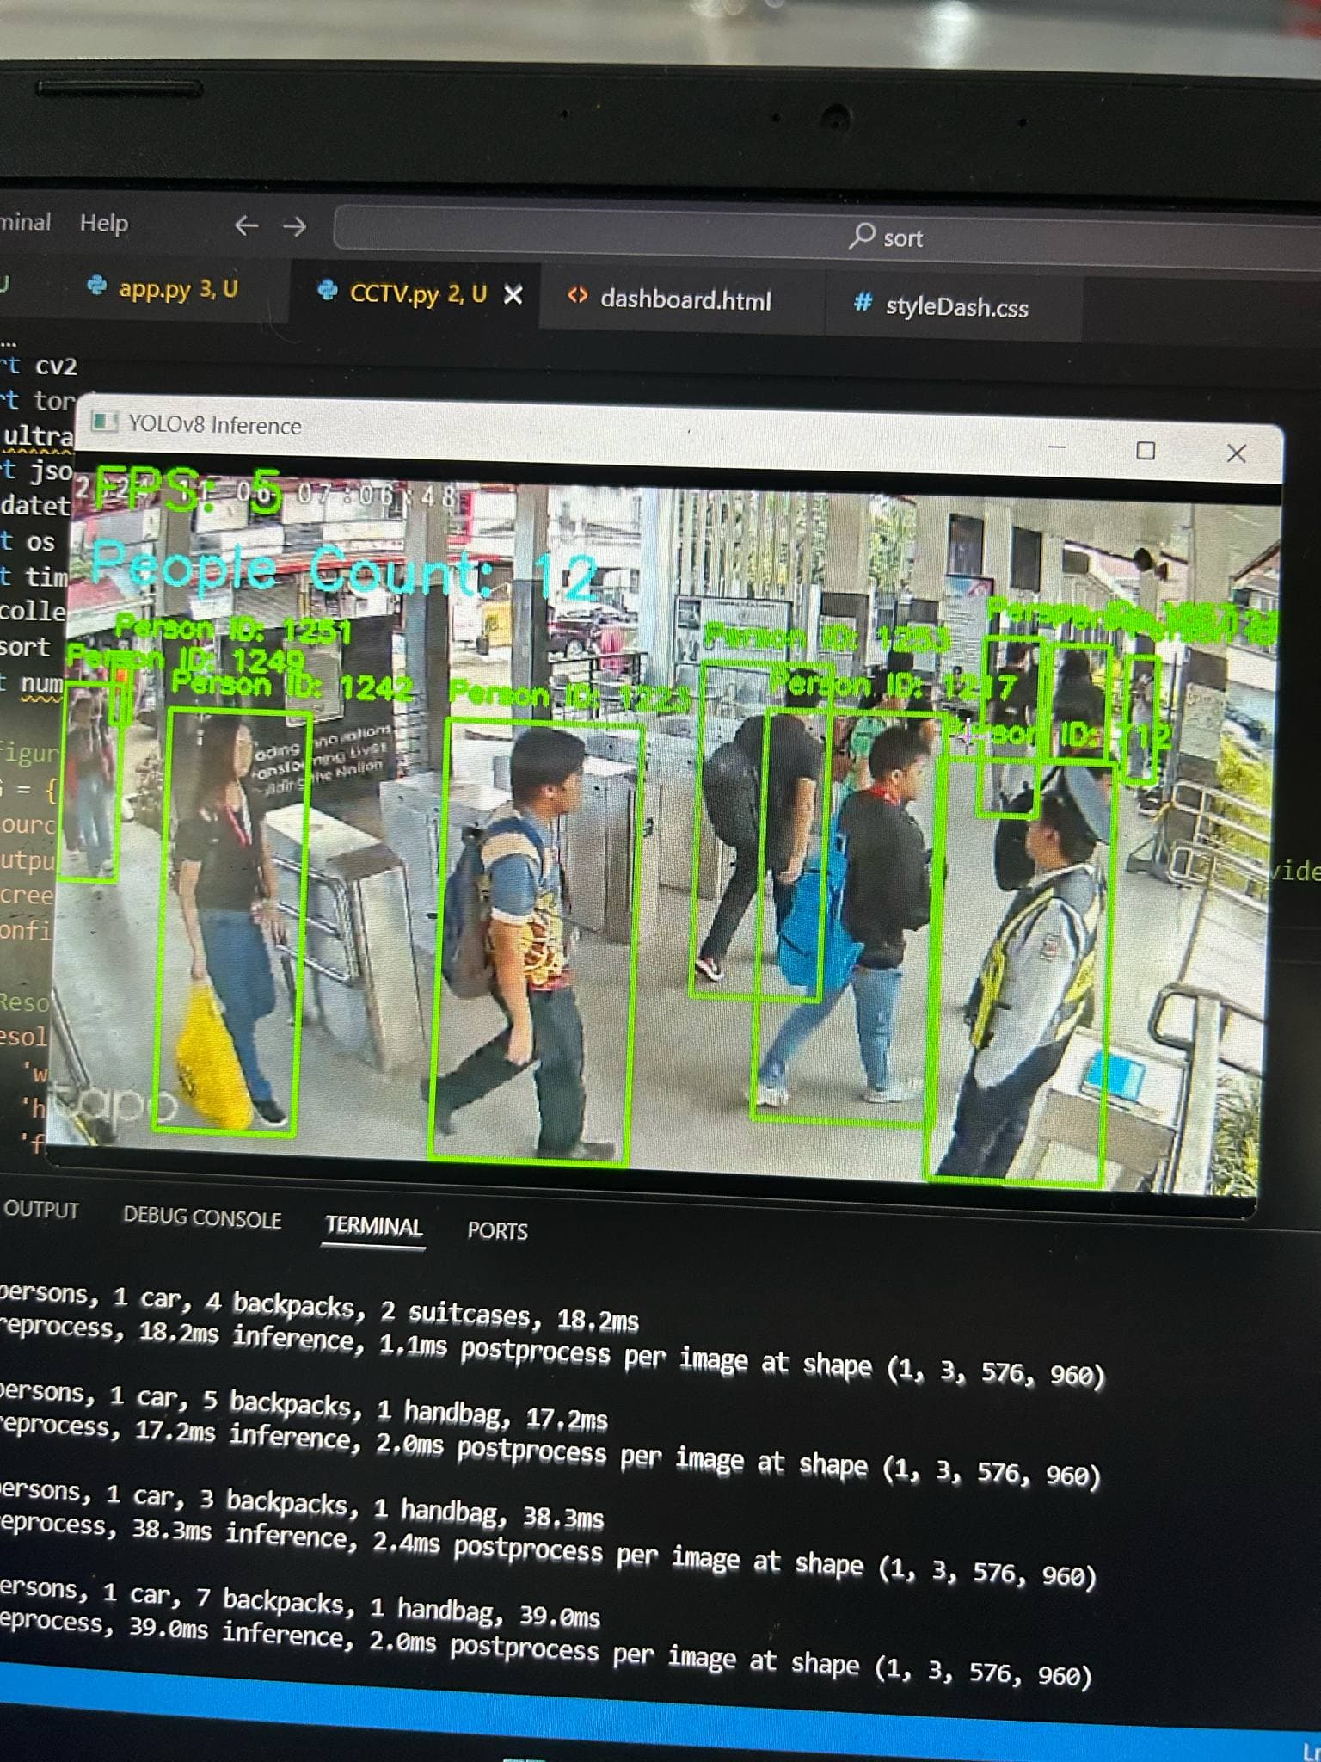Click the YOLOv8 Inference window title icon

point(105,422)
